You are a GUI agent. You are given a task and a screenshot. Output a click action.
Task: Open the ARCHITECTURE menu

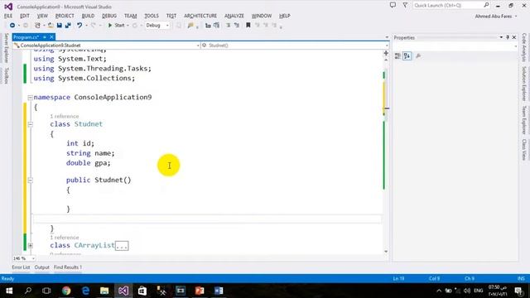[x=200, y=16]
